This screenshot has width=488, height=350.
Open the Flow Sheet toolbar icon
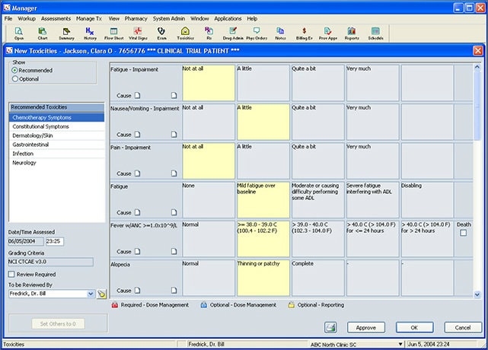click(113, 33)
